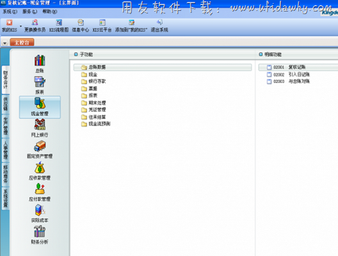The height and width of the screenshot is (256, 338).
Task: Open the 固定资产管理 module icon
Action: click(x=40, y=150)
